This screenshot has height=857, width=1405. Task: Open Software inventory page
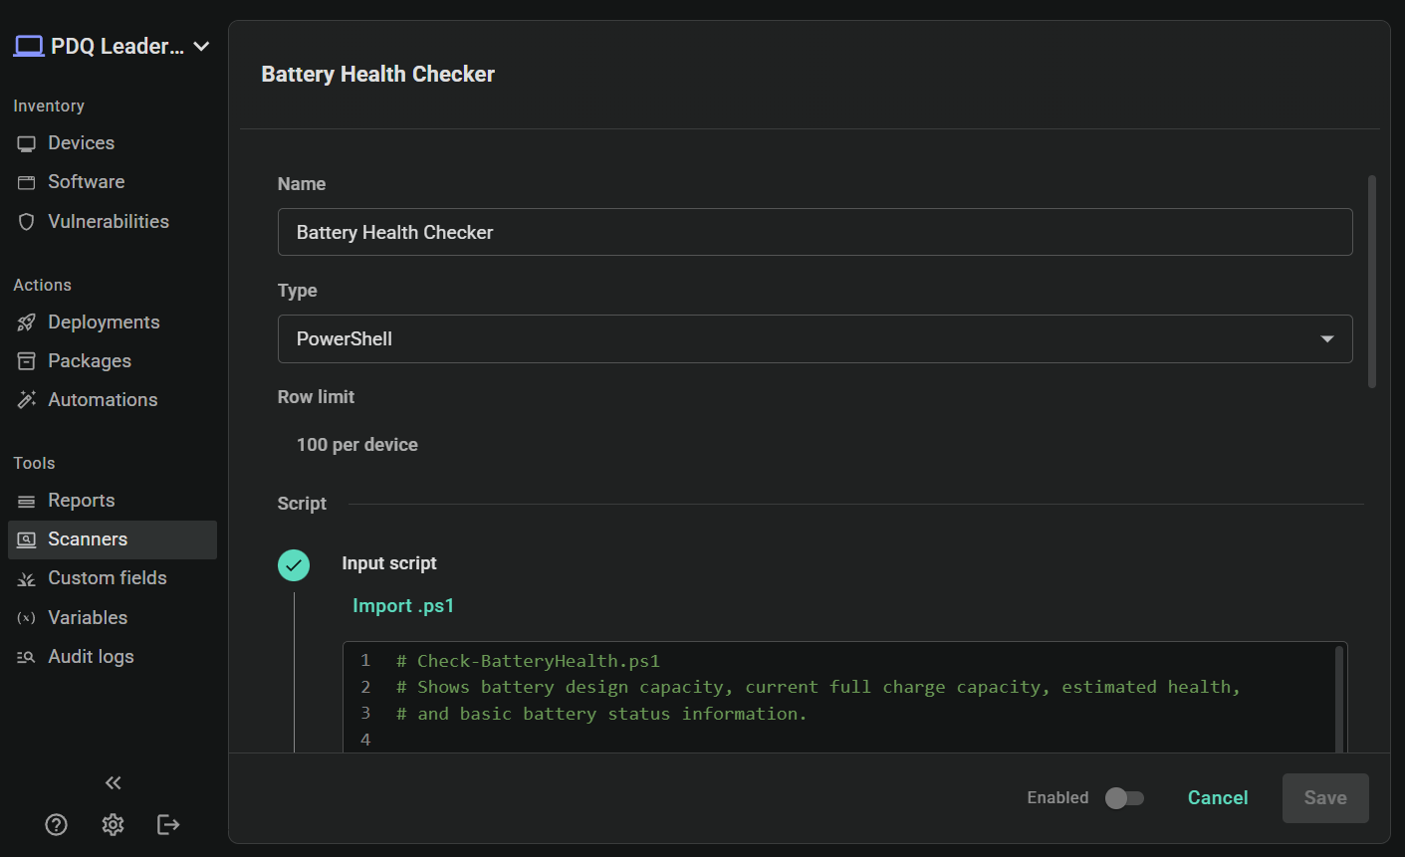tap(87, 182)
